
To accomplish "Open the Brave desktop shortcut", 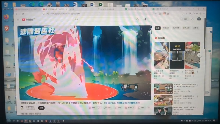I will (6, 29).
